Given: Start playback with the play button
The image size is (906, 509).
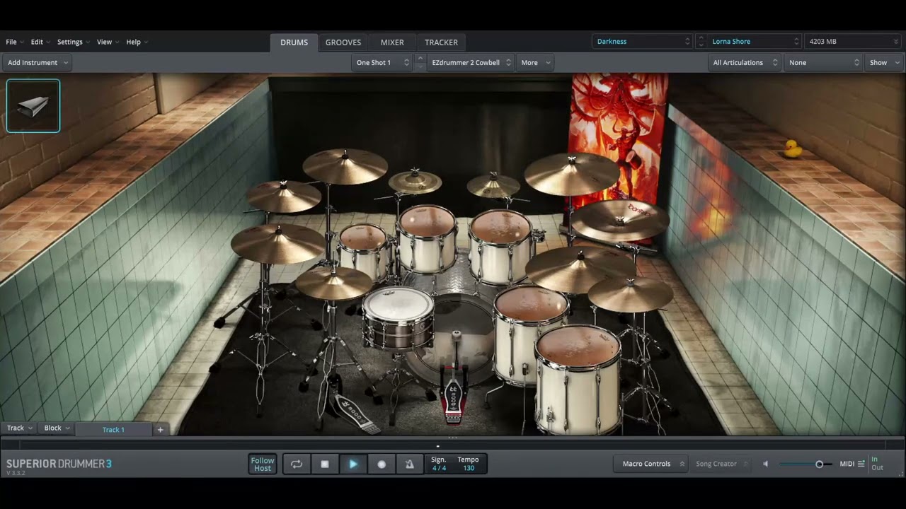Looking at the screenshot, I should click(x=353, y=464).
